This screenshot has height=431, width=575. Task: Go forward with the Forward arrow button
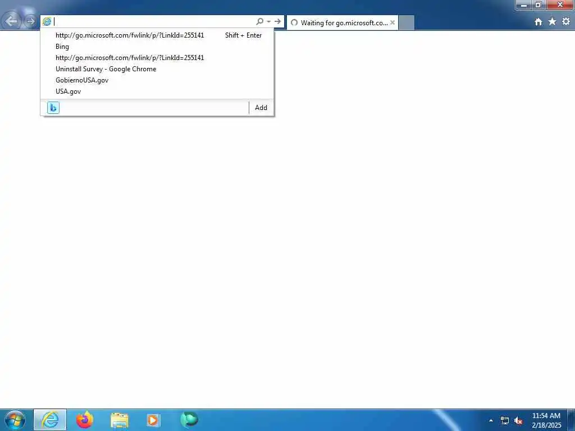coord(31,21)
